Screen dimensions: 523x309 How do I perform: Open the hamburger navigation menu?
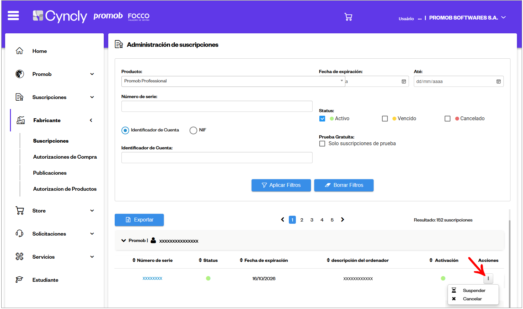[13, 15]
